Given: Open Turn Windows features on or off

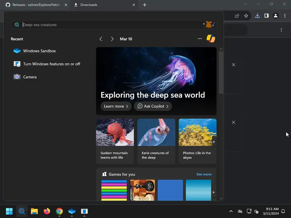Looking at the screenshot, I should (47, 64).
